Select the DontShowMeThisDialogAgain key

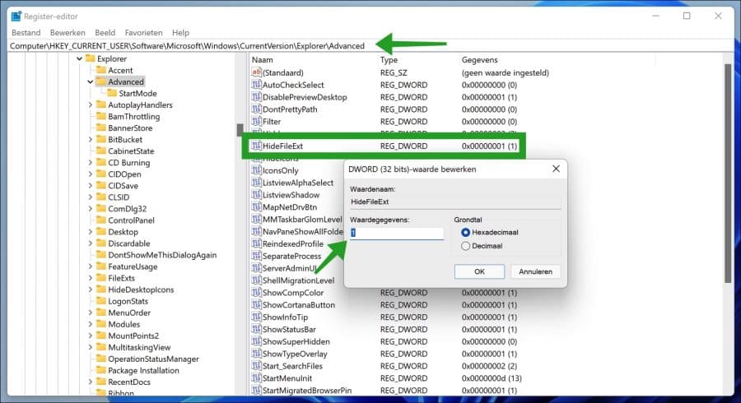162,255
